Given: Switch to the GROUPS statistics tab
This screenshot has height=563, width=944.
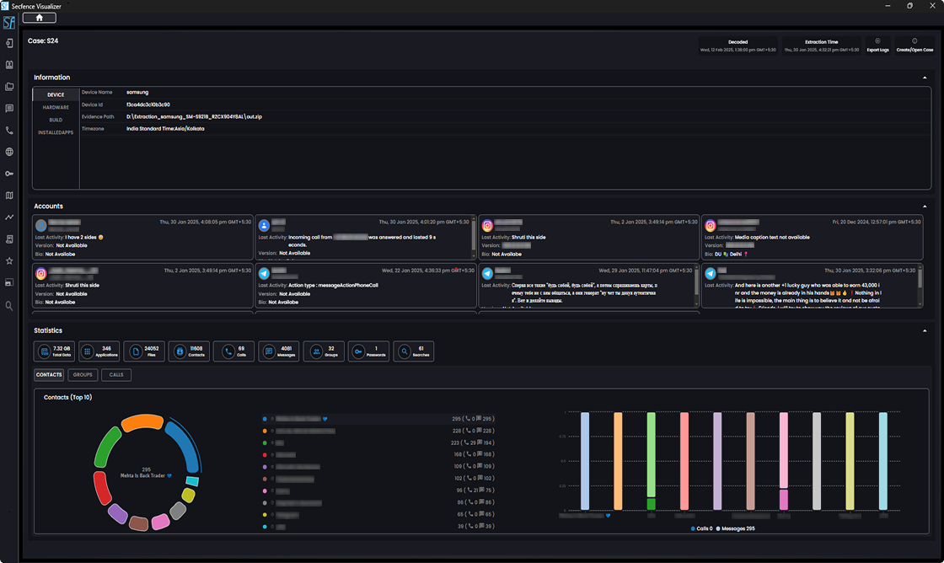Looking at the screenshot, I should [x=83, y=374].
